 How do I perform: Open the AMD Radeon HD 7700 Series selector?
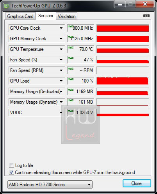tap(50, 185)
